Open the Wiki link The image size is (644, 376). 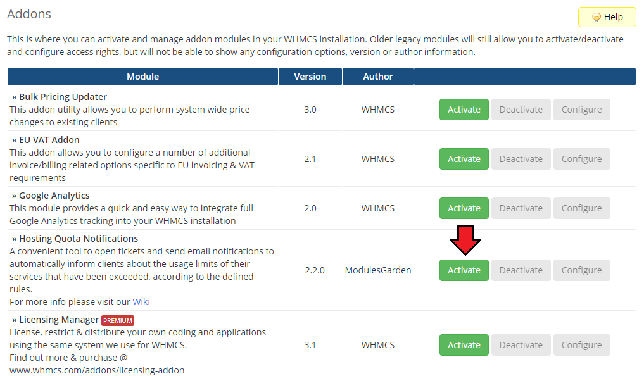141,302
